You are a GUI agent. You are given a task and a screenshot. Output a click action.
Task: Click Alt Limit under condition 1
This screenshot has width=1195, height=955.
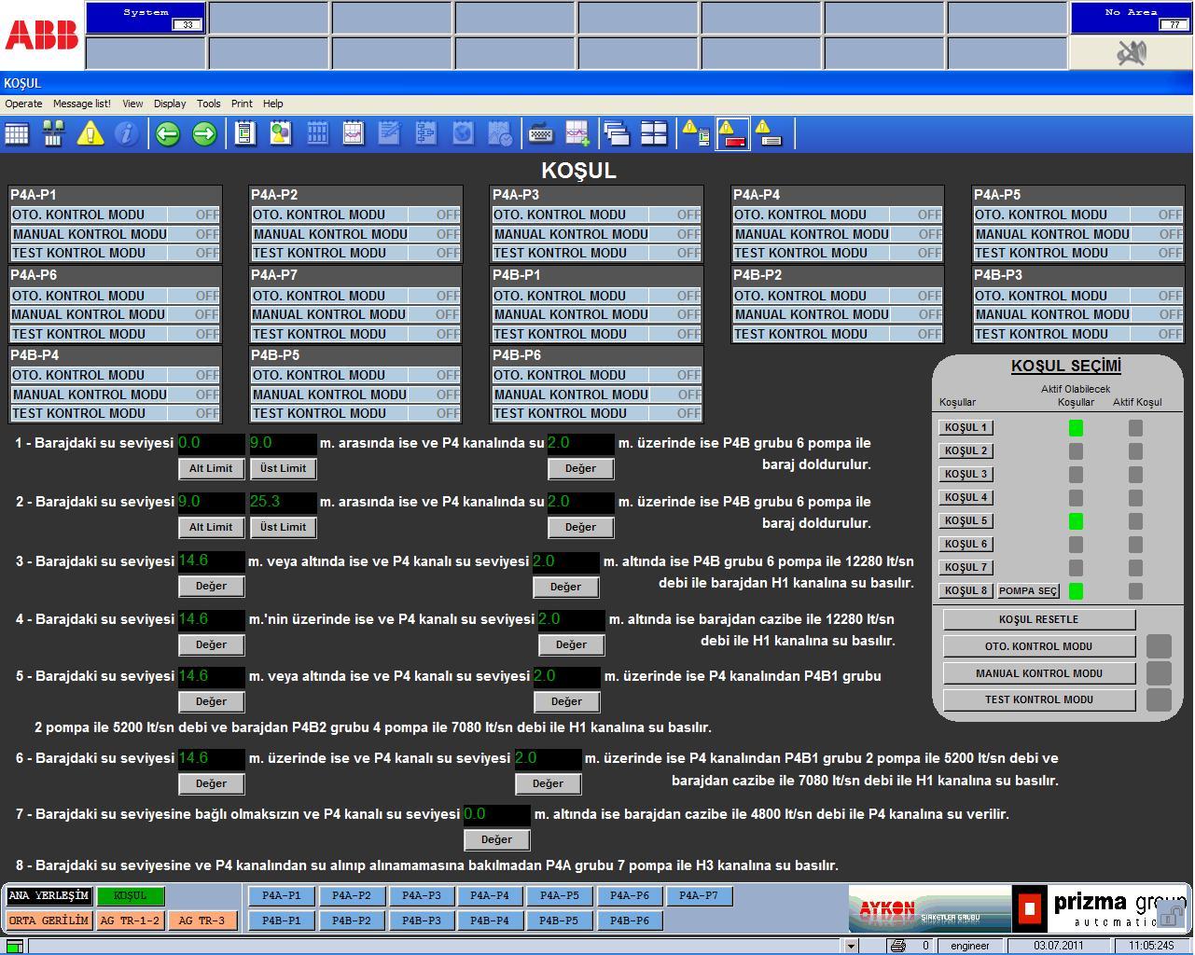point(211,468)
